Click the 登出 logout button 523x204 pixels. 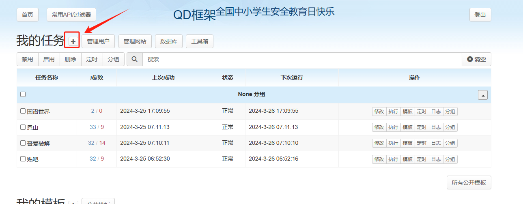click(480, 15)
